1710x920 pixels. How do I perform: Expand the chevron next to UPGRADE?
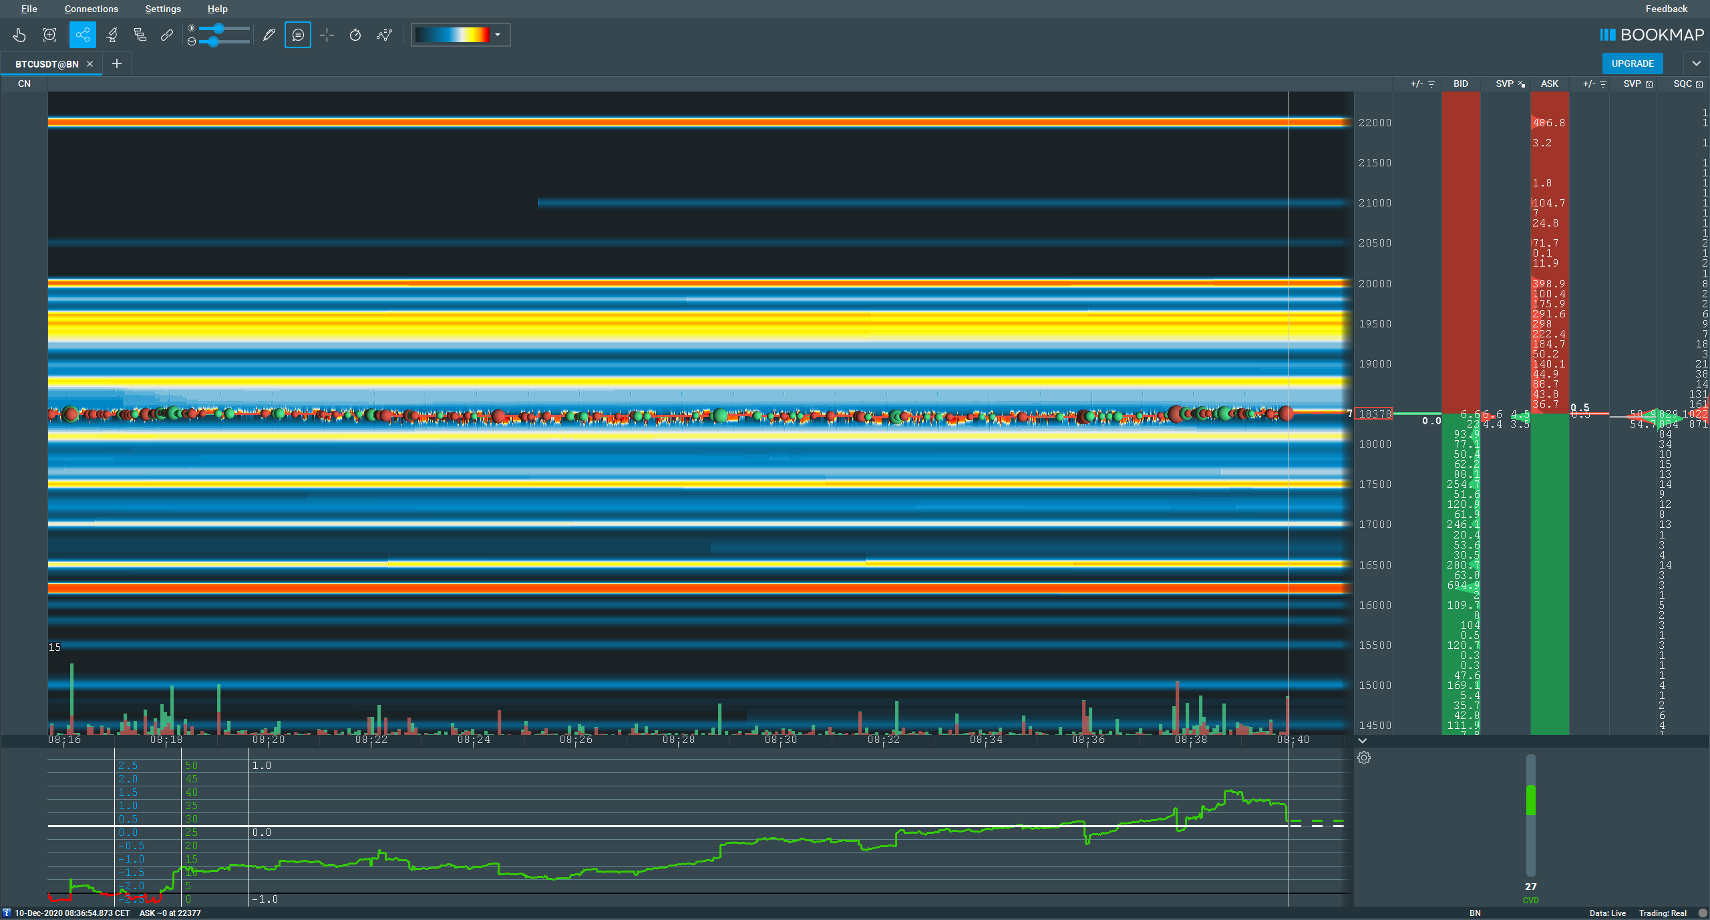[x=1696, y=63]
